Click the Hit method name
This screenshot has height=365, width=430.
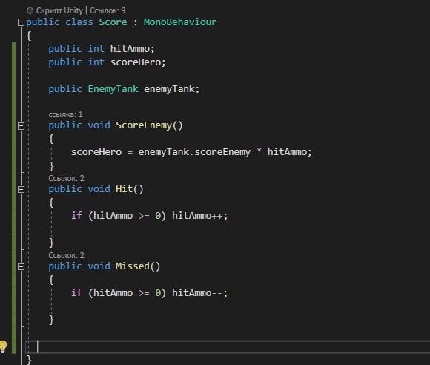[125, 189]
